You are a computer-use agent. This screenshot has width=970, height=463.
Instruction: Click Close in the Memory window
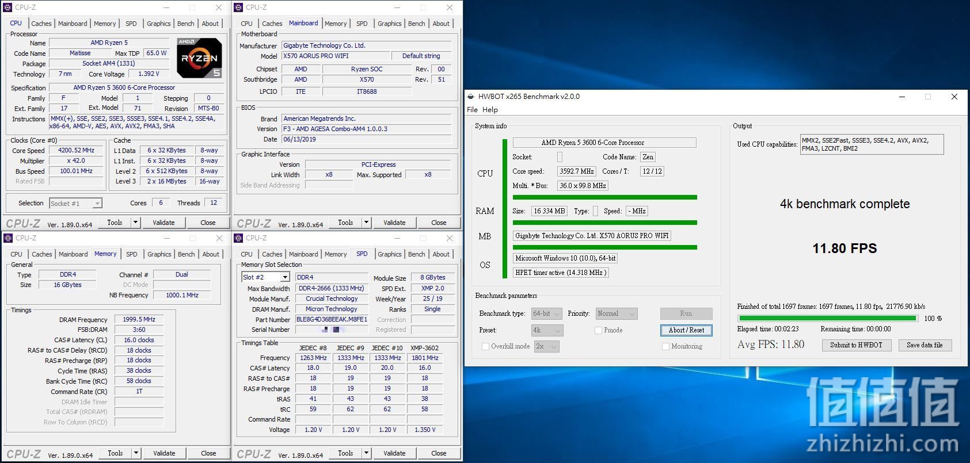coord(208,453)
